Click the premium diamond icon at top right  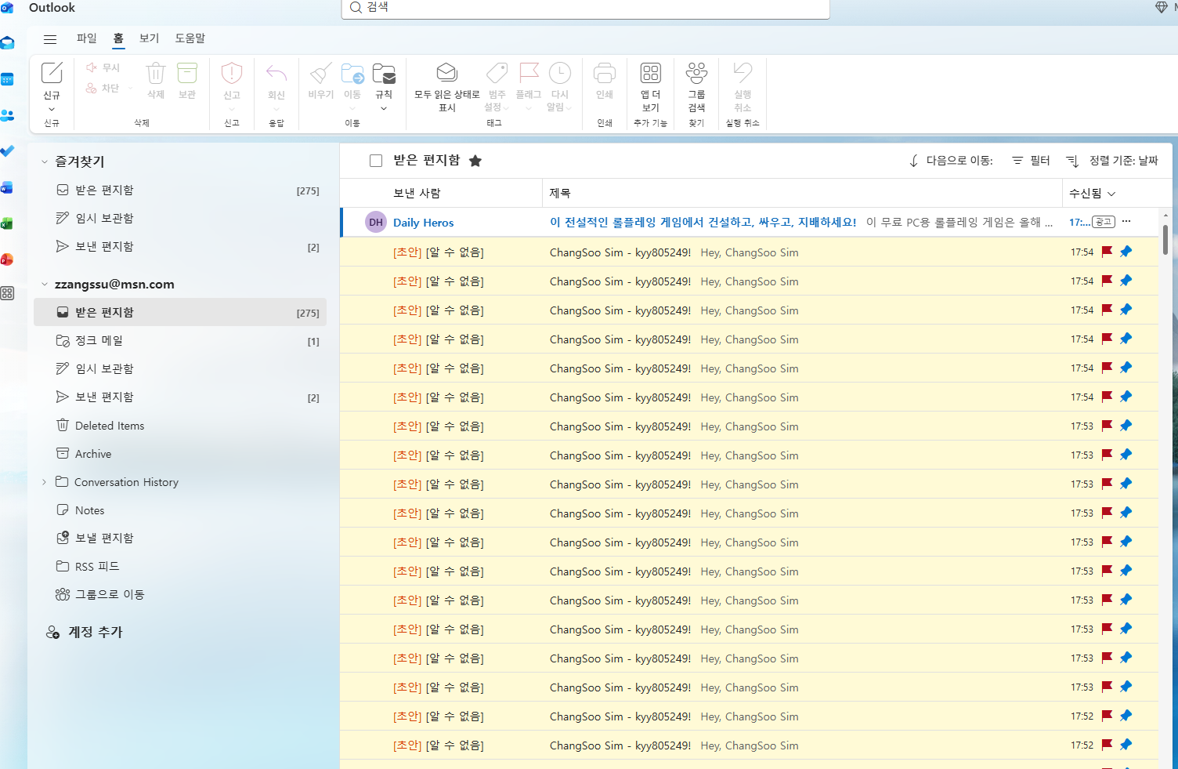[x=1162, y=7]
